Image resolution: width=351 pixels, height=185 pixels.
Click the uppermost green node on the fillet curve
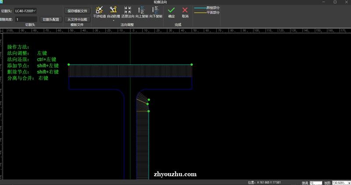[x=149, y=100]
